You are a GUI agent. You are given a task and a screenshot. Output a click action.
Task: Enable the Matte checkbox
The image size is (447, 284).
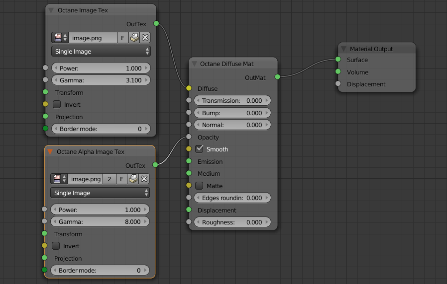point(200,186)
